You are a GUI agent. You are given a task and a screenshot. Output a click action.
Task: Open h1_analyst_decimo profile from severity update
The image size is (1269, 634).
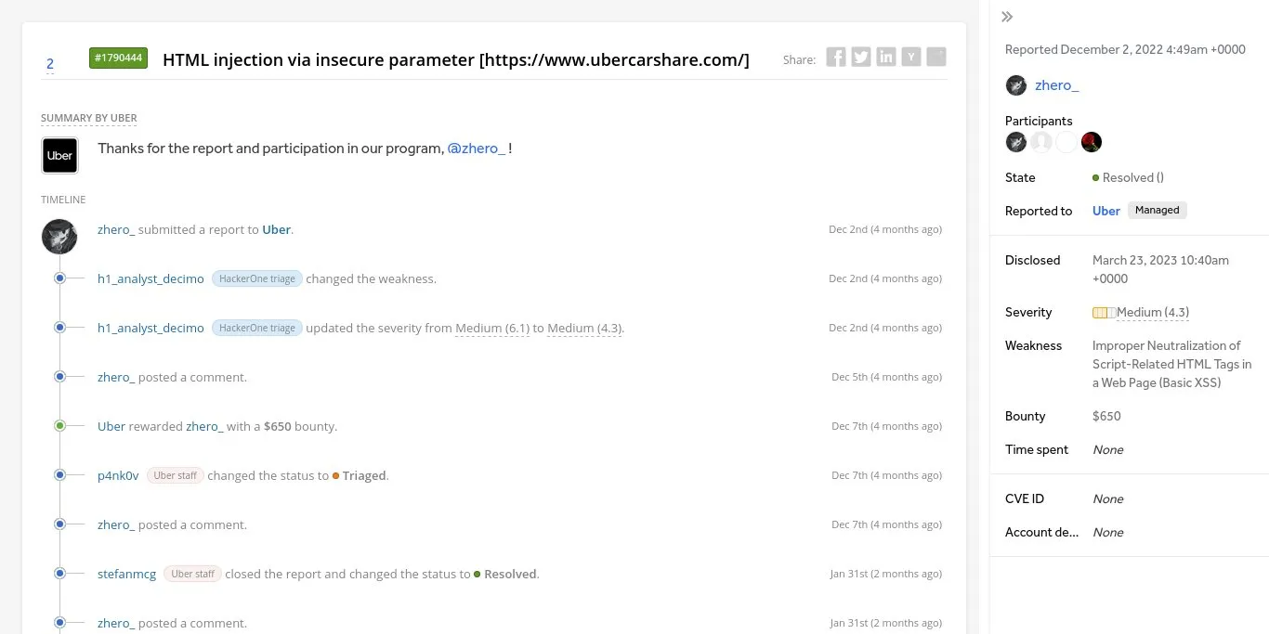150,328
